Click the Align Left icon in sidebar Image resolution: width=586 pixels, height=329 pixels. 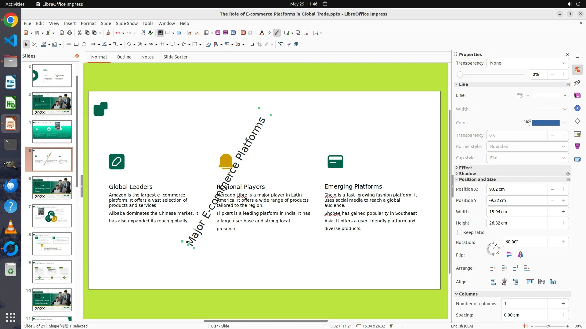pos(493,282)
